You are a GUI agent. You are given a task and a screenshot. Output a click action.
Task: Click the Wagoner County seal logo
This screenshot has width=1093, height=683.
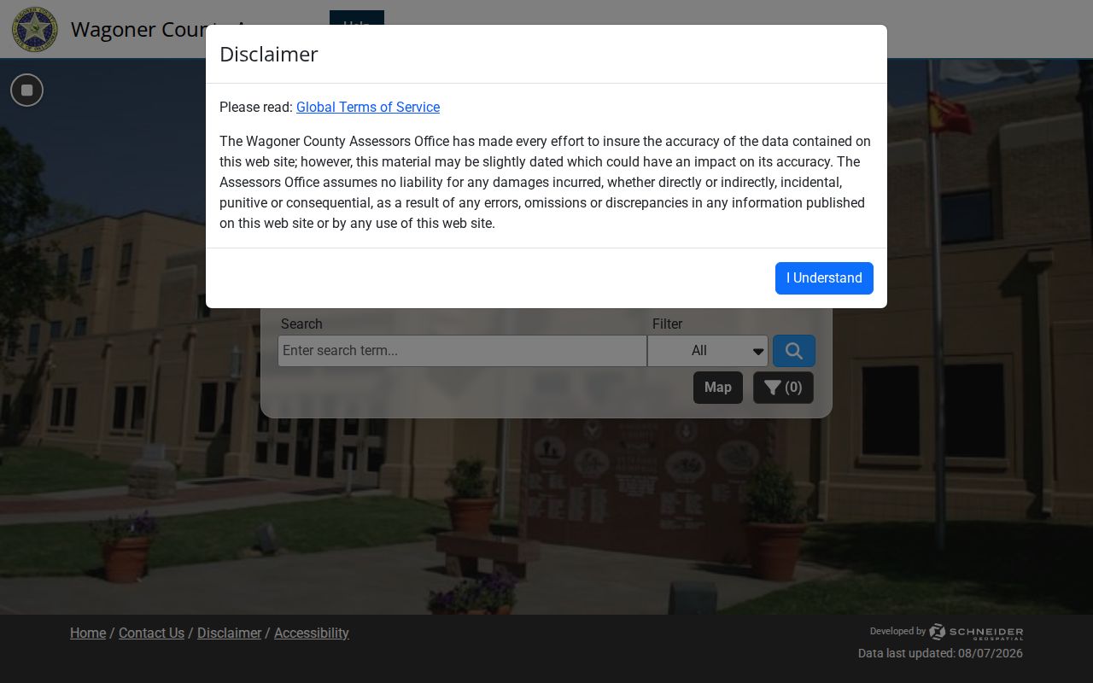(x=35, y=30)
